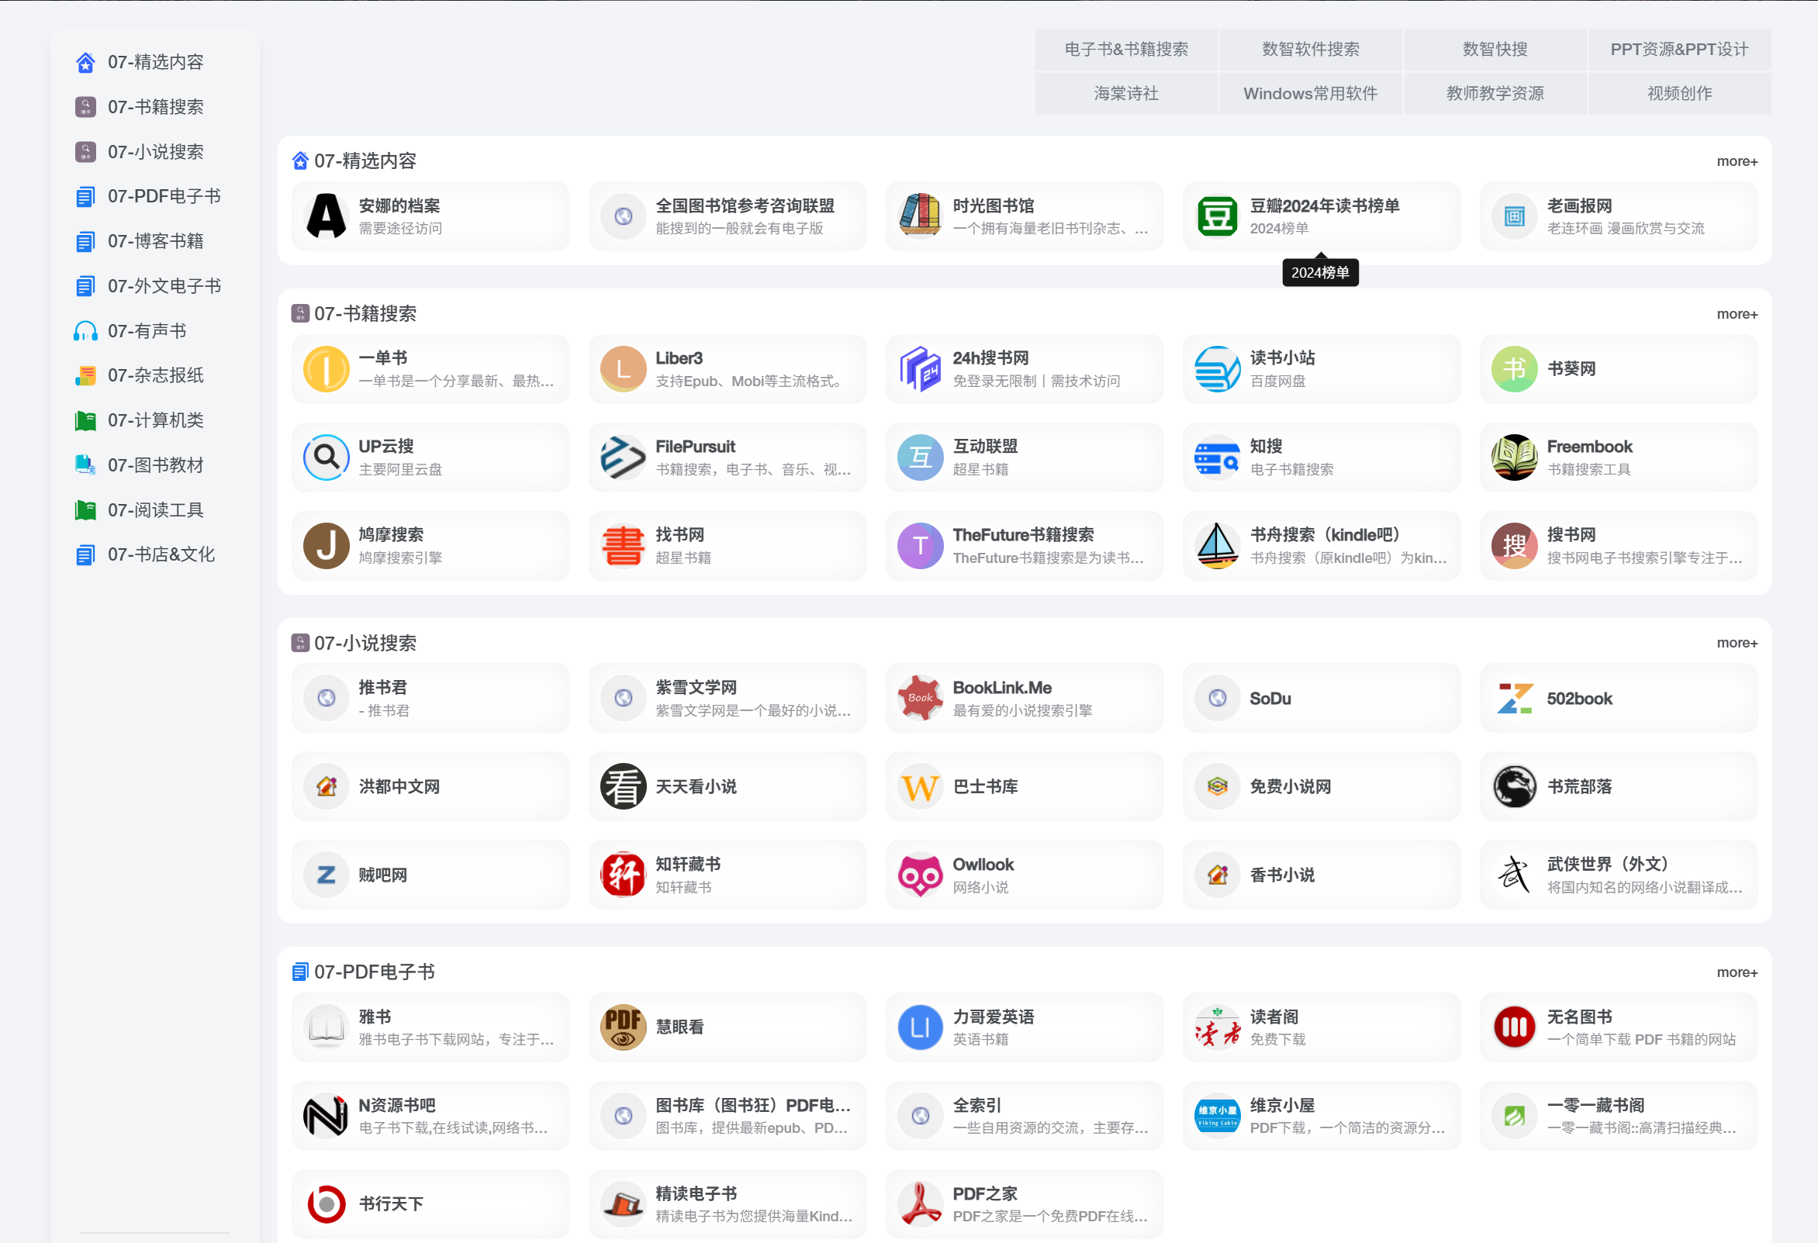Click the 一单书 yellow circle icon
The width and height of the screenshot is (1818, 1243).
pyautogui.click(x=327, y=369)
